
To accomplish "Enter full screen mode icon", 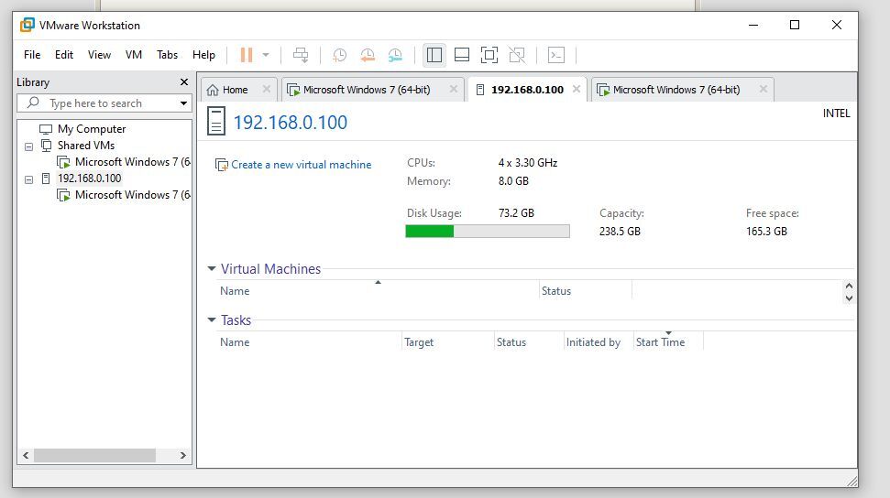I will click(489, 55).
